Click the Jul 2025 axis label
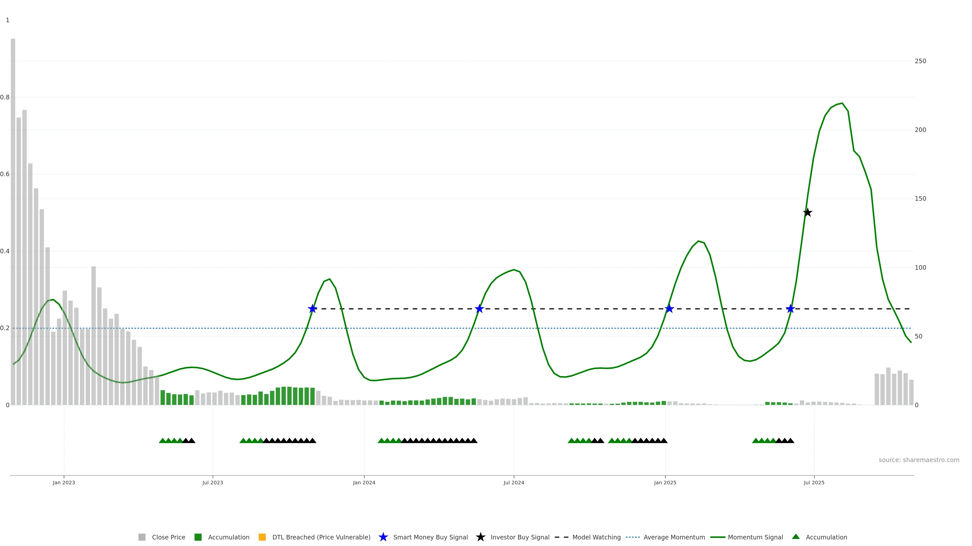 pos(814,482)
